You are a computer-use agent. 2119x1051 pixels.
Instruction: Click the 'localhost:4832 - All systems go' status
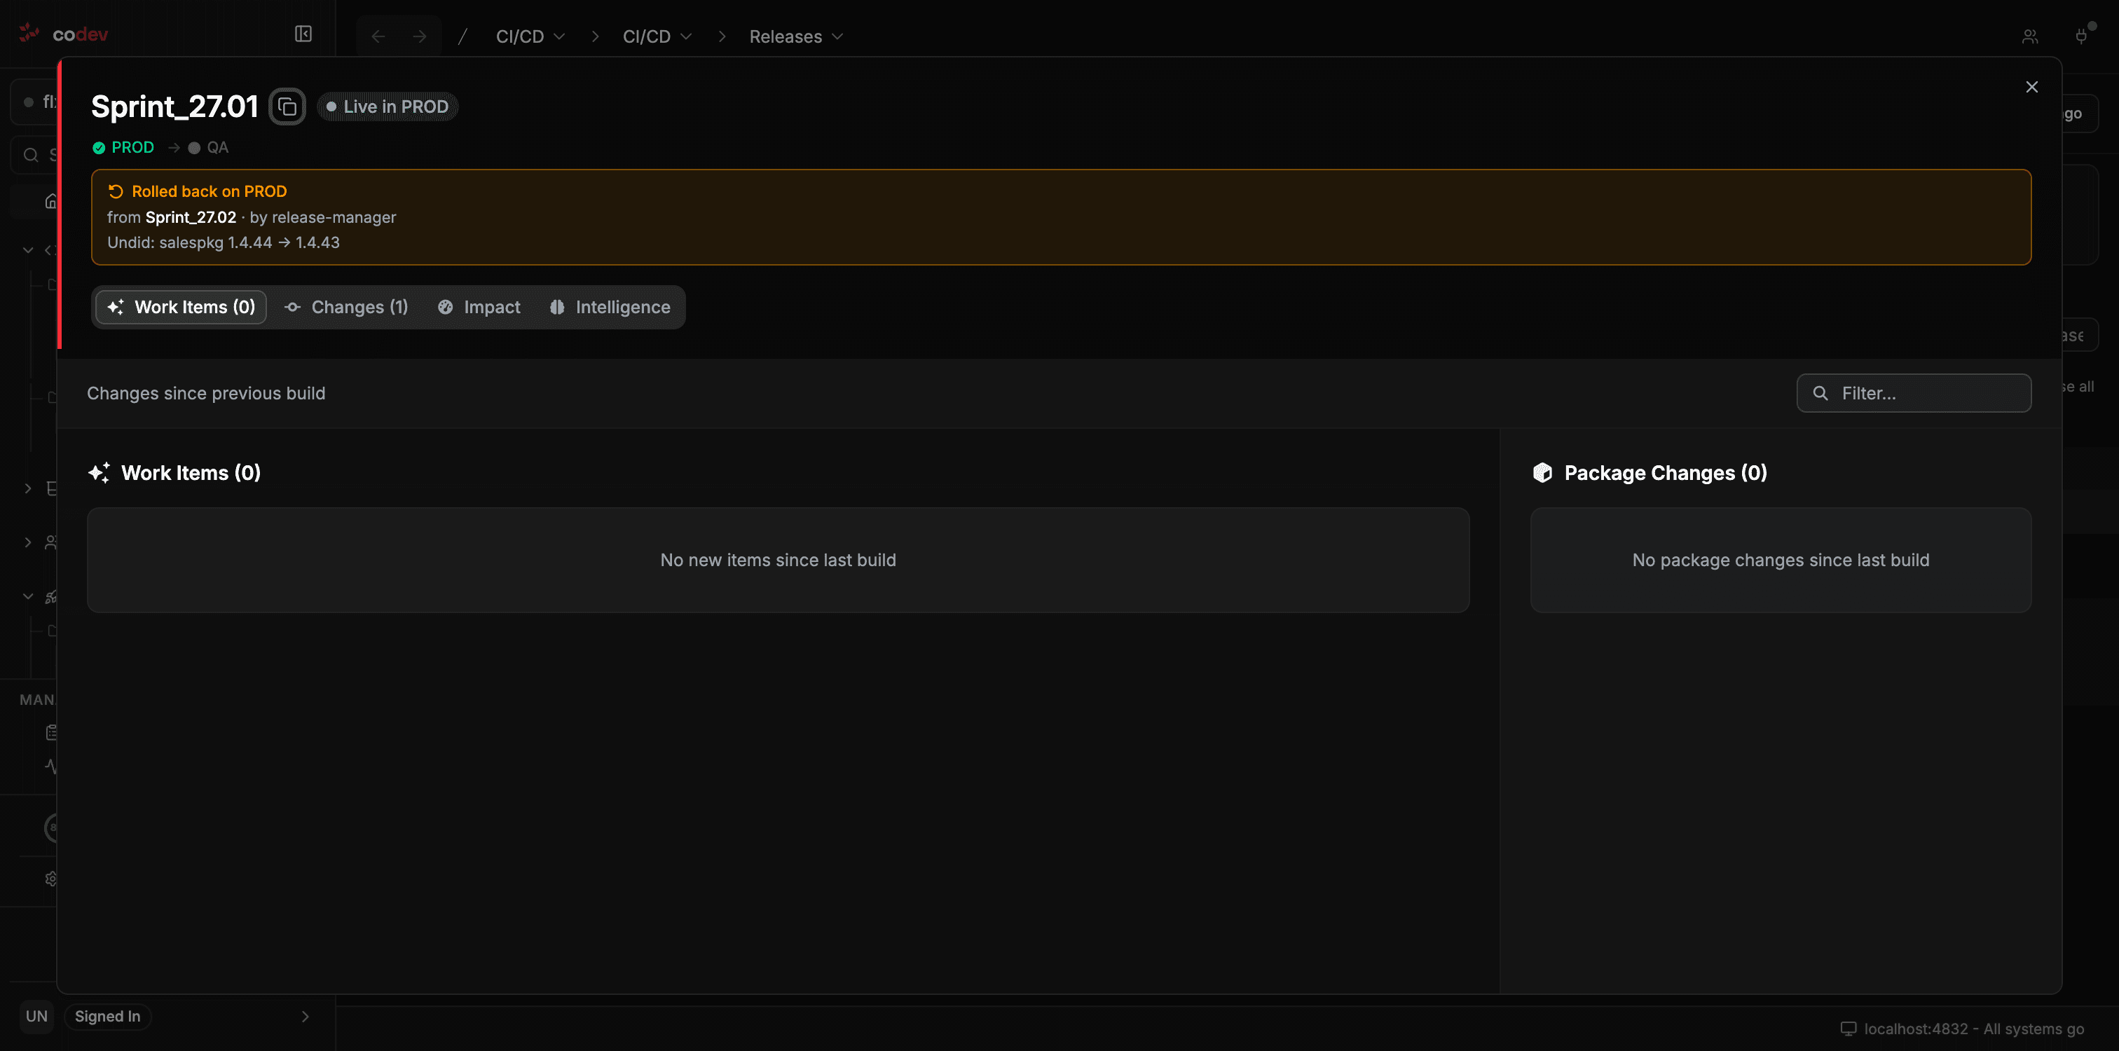tap(1974, 1029)
